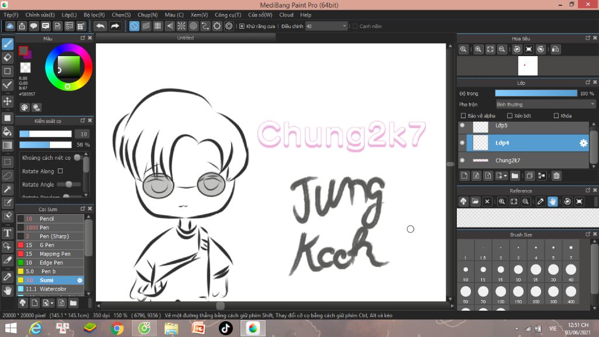Select the Pencil brush
Viewport: 599px width, 337px height.
(50, 219)
